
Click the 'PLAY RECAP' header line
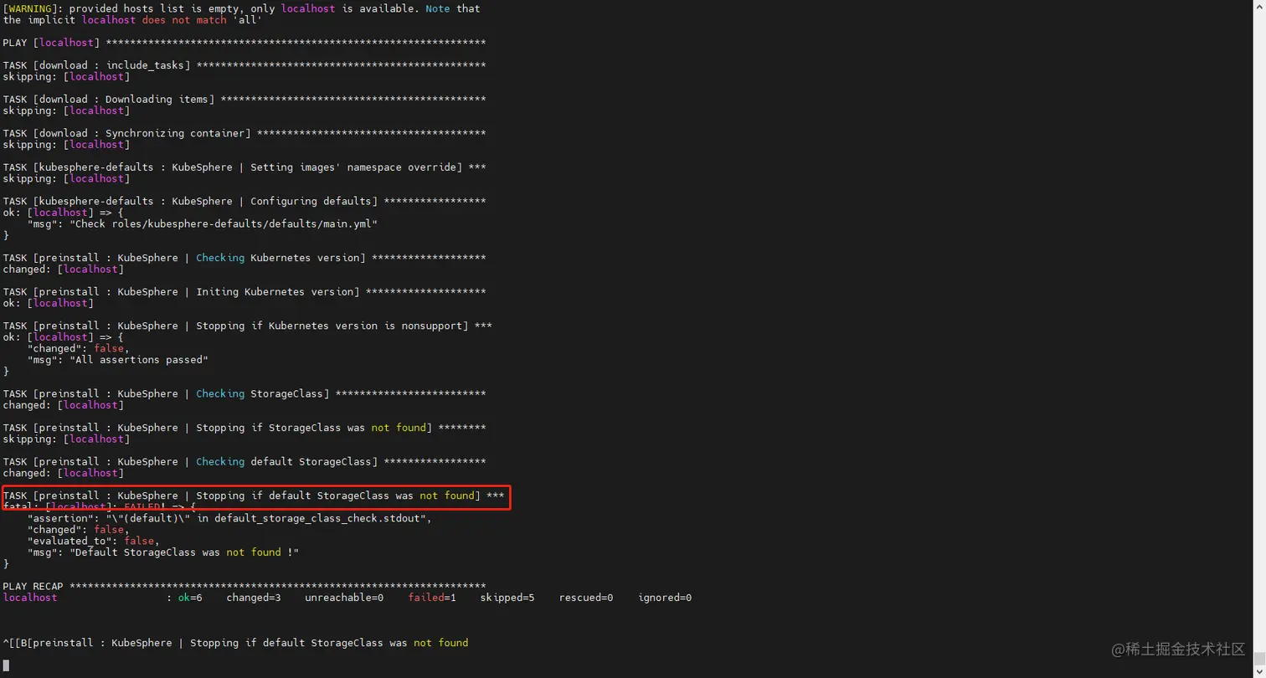[x=244, y=586]
